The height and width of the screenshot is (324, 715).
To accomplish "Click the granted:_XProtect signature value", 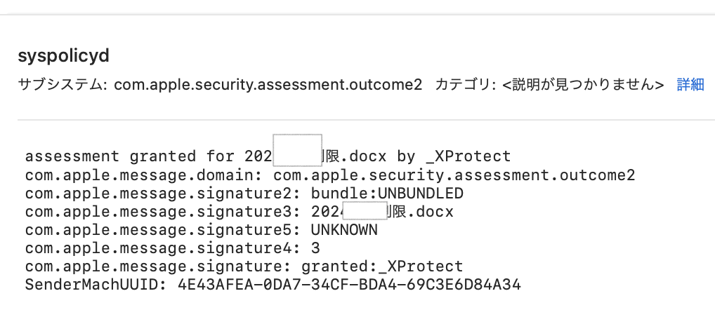I will click(382, 266).
